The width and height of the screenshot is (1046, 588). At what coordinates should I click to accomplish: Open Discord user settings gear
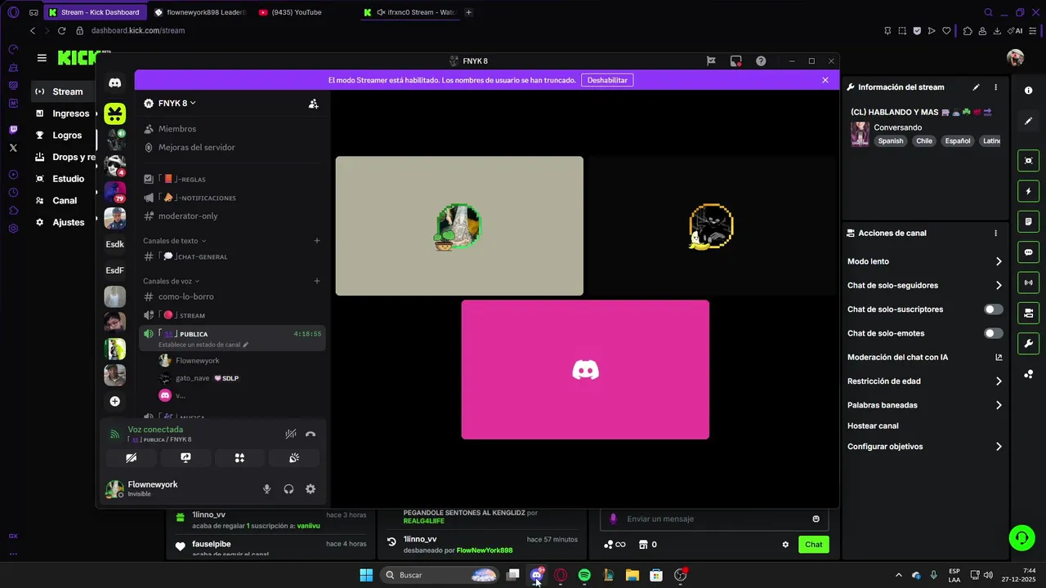[x=311, y=489]
